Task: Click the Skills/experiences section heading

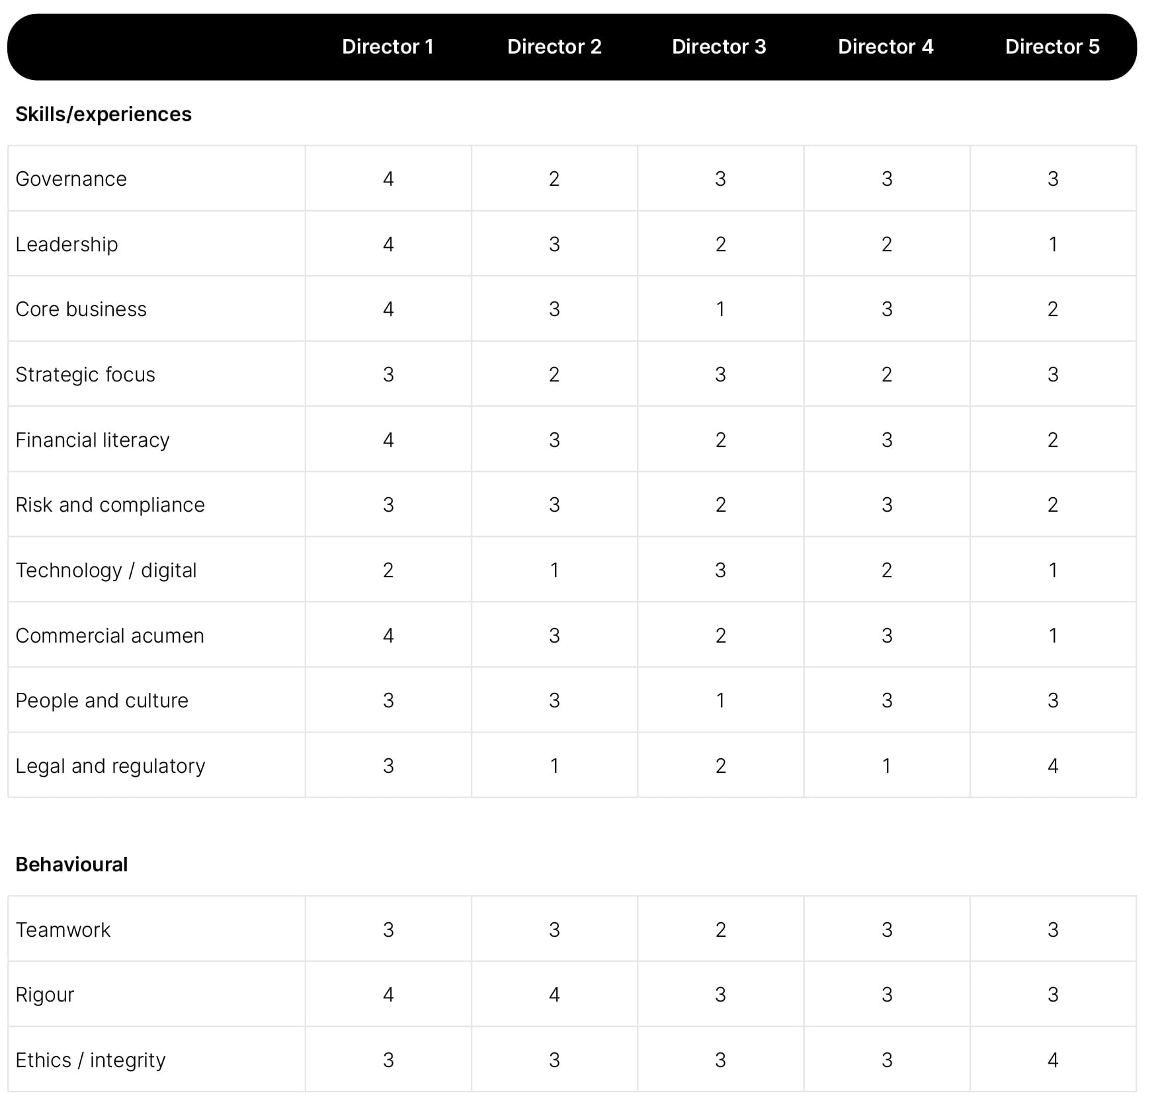Action: click(x=103, y=114)
